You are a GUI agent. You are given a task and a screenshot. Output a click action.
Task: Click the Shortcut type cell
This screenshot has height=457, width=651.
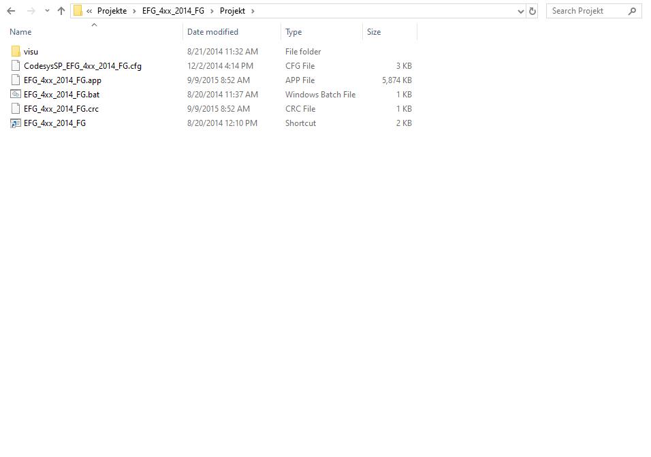tap(300, 123)
